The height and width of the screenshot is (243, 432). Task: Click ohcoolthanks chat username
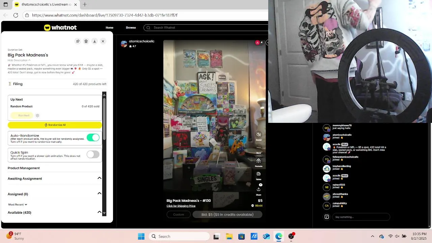(x=340, y=194)
